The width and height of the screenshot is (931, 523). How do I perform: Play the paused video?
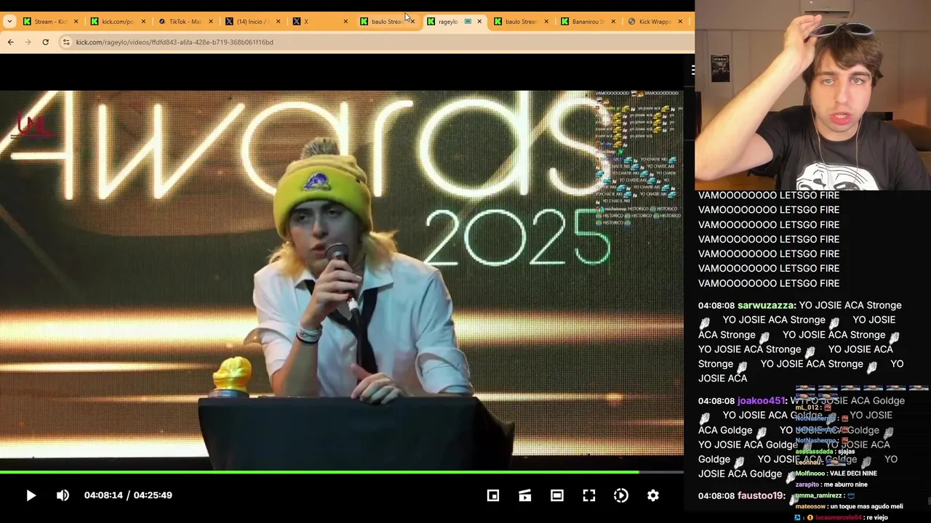[31, 495]
